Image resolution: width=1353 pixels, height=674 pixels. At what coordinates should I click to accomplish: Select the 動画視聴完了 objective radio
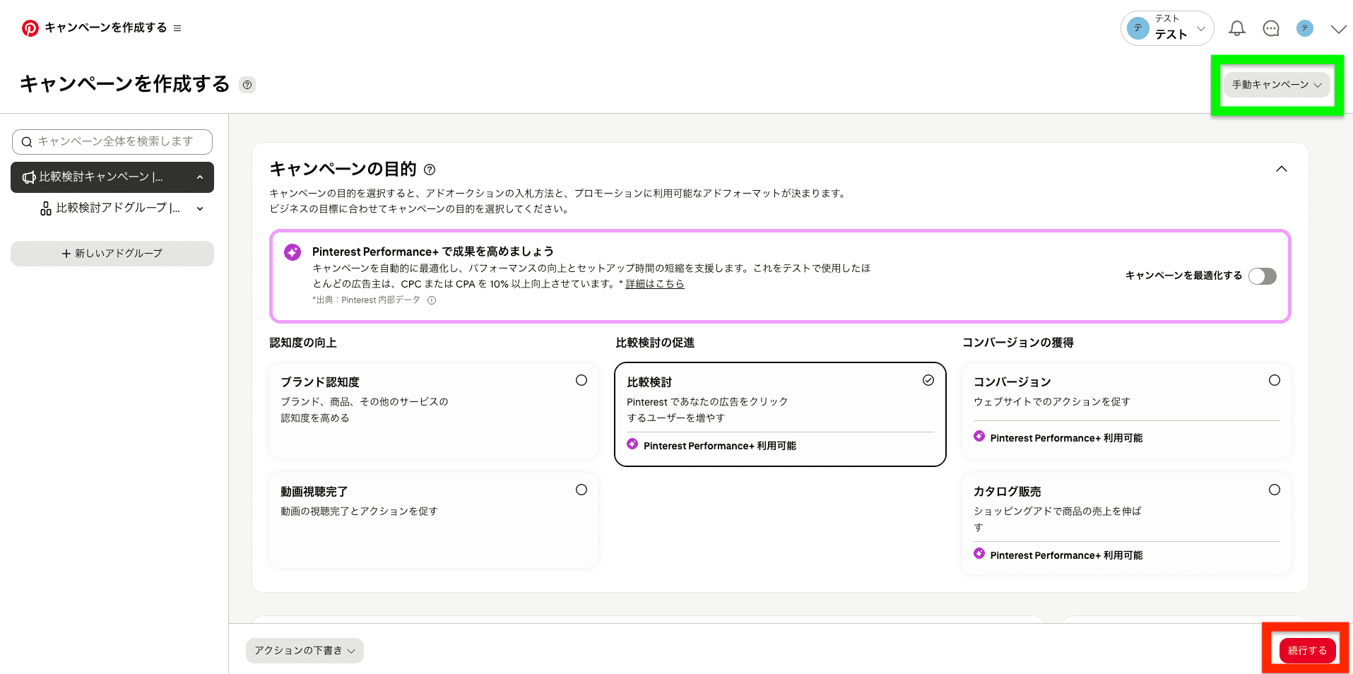click(x=581, y=490)
